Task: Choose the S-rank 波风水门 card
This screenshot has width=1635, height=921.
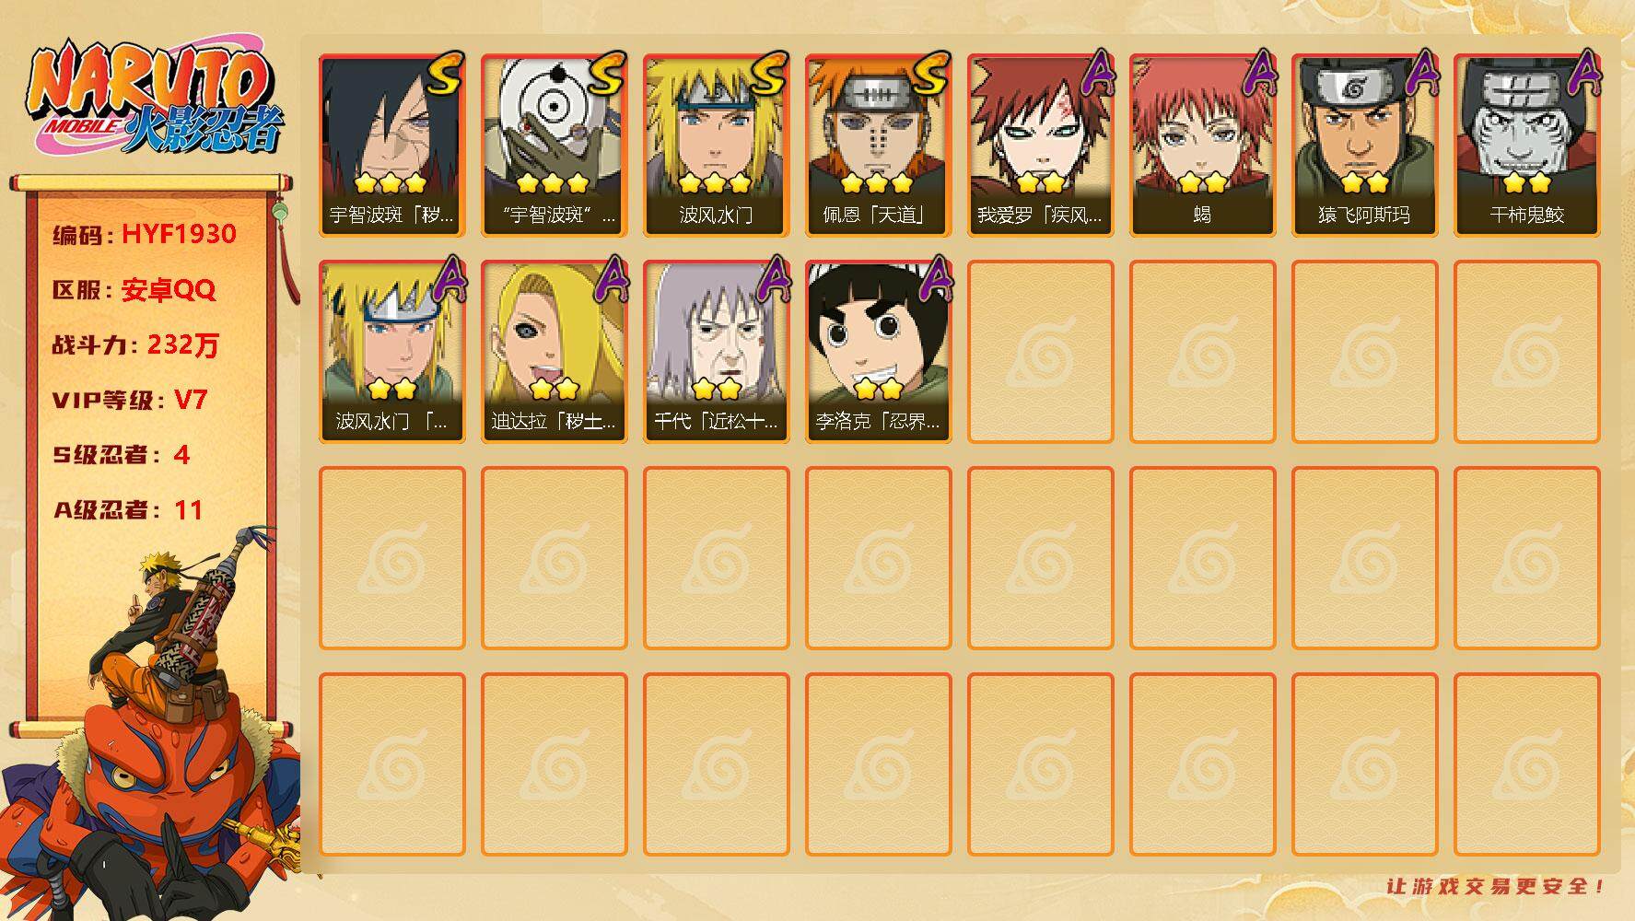Action: point(717,145)
